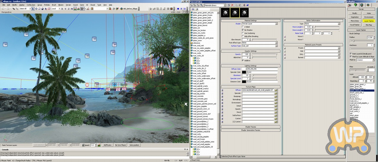Click the red X delete item icon in Material Editor

coord(232,5)
